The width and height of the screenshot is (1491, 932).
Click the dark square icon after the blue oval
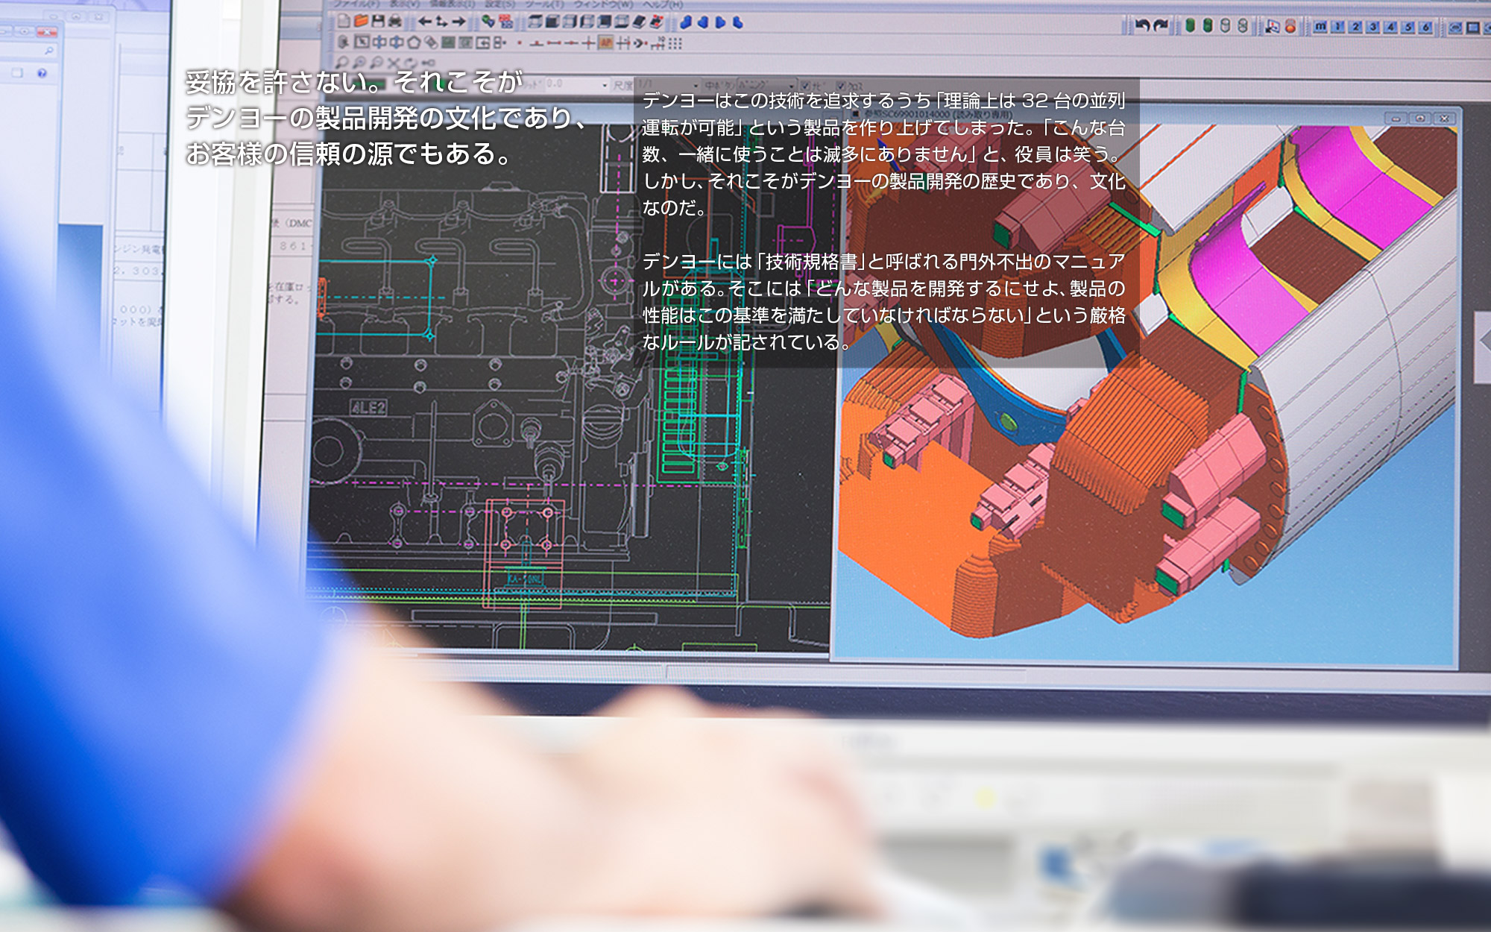click(x=1472, y=27)
